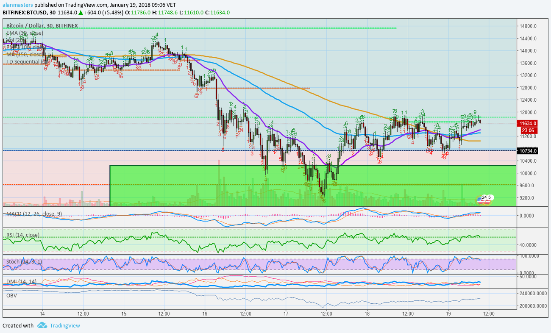Click date 14 on the time axis
The height and width of the screenshot is (333, 551).
42,314
